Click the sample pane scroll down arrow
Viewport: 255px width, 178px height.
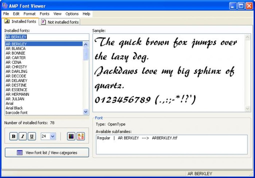[x=247, y=109]
